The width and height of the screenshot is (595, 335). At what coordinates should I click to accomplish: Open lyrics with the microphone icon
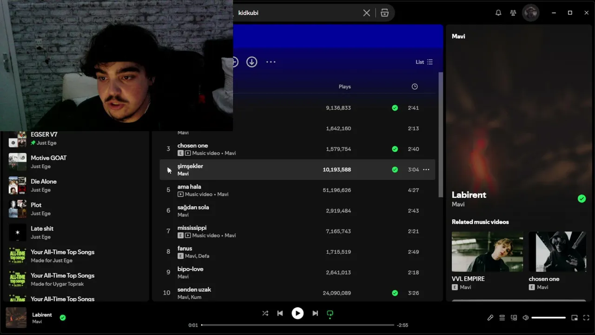pyautogui.click(x=490, y=318)
